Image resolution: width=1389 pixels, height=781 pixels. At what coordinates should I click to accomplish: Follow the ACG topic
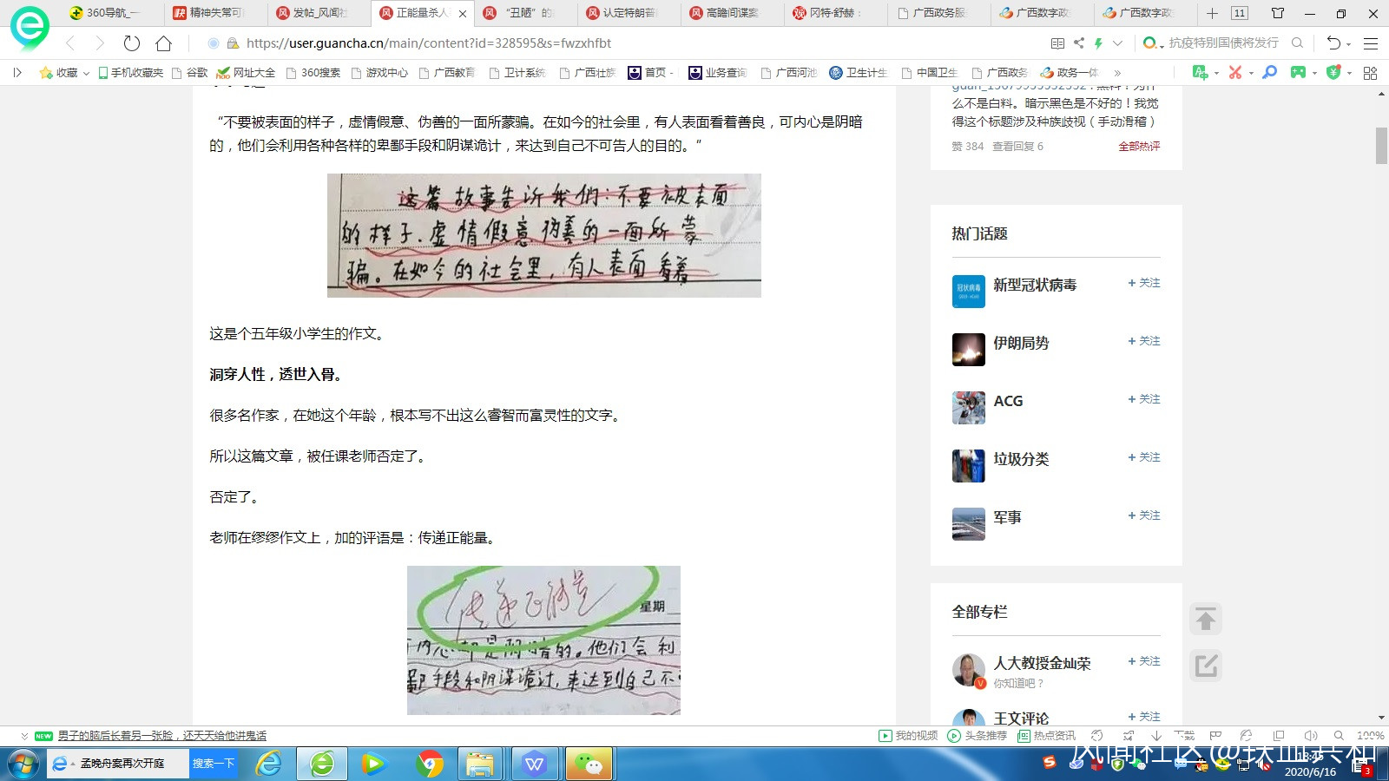pos(1144,399)
